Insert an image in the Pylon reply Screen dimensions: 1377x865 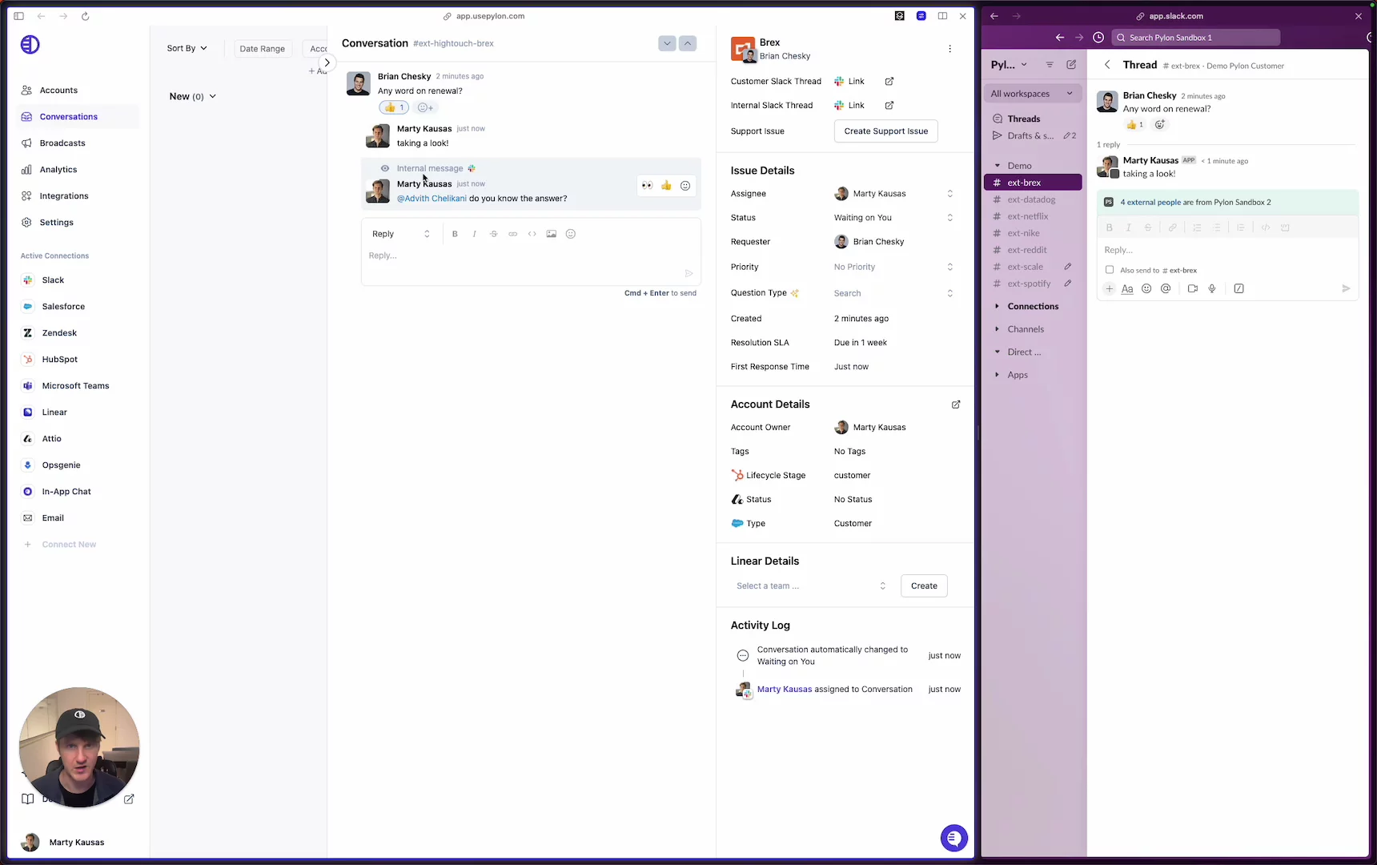click(x=551, y=234)
